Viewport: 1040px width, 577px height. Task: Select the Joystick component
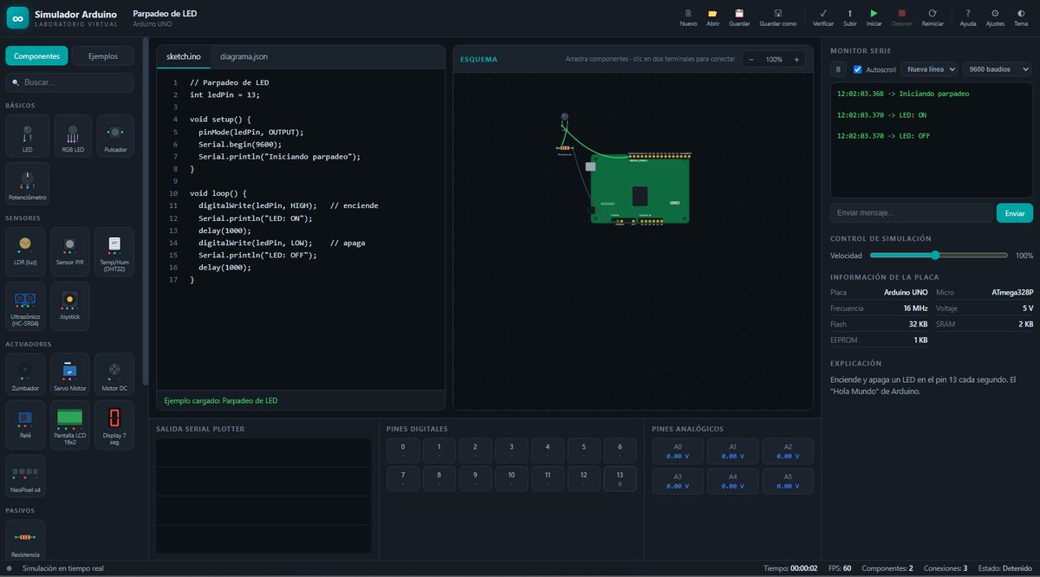click(x=70, y=306)
